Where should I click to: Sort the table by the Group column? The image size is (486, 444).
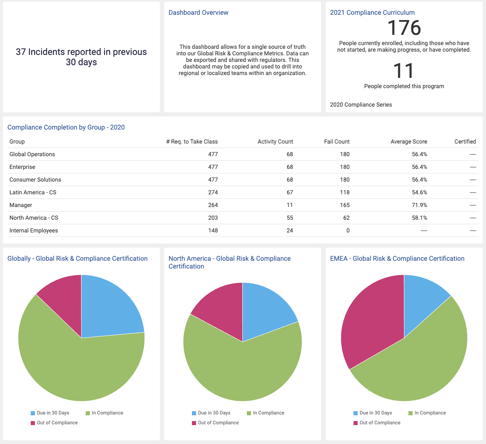pos(17,141)
